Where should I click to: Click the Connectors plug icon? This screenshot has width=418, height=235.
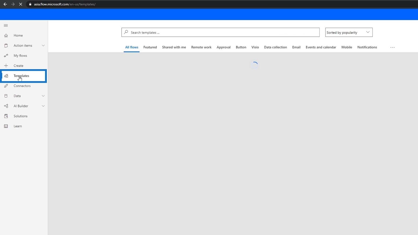coord(6,86)
